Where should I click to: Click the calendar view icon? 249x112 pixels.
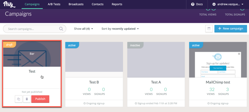click(x=209, y=29)
